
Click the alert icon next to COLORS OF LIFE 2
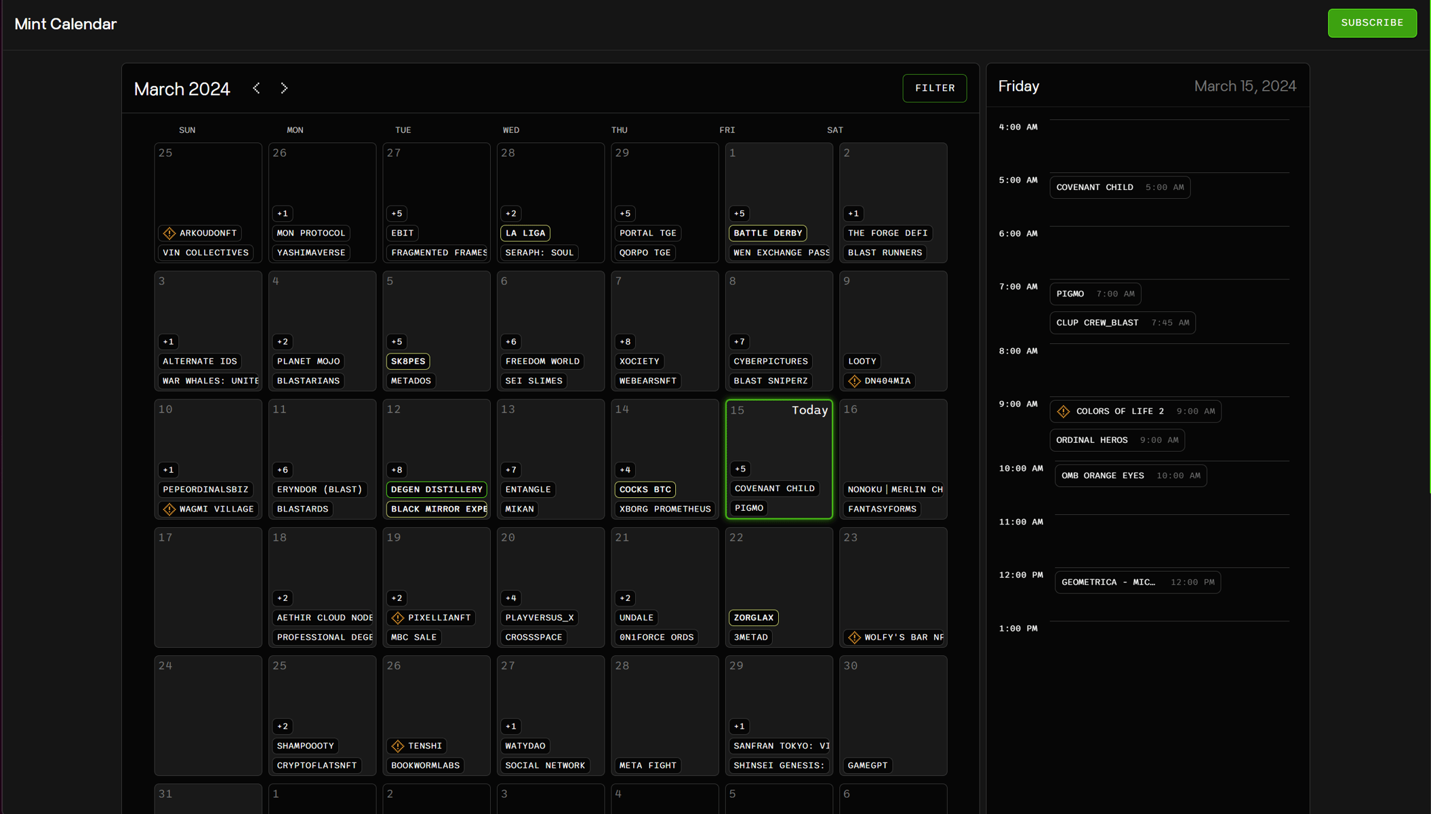click(1064, 411)
